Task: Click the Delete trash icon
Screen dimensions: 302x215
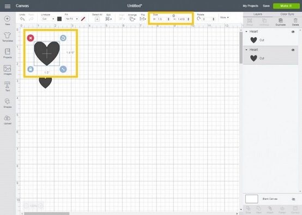Action: [295, 20]
